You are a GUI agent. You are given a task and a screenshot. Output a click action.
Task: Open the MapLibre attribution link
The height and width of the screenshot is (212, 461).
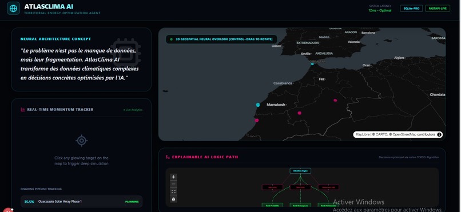(363, 134)
